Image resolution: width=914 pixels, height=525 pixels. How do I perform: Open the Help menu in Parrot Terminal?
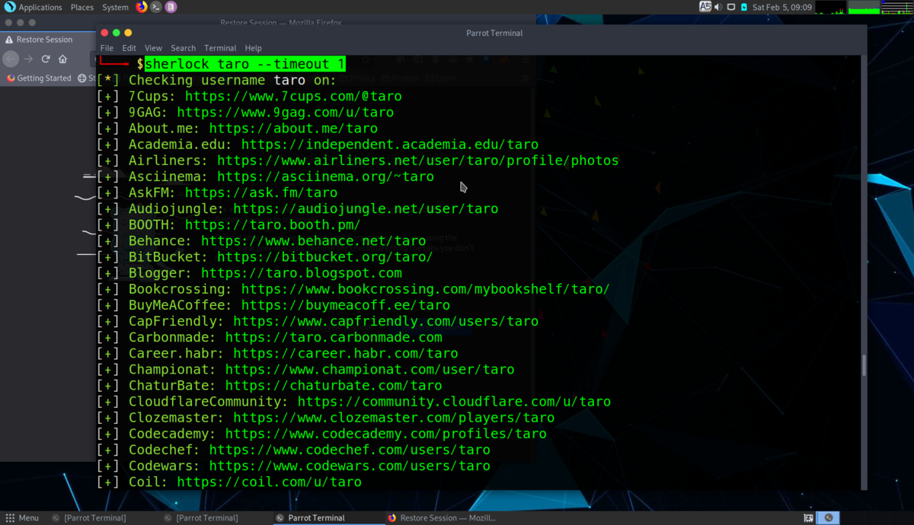253,48
